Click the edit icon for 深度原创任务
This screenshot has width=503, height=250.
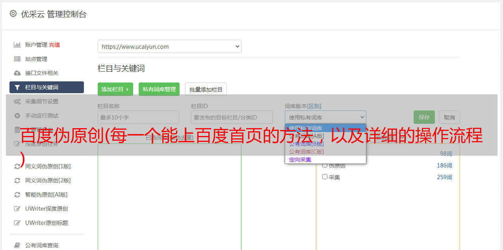point(17,144)
